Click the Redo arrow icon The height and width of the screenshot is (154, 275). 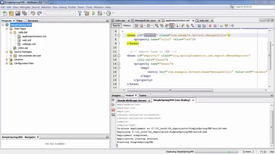point(40,13)
